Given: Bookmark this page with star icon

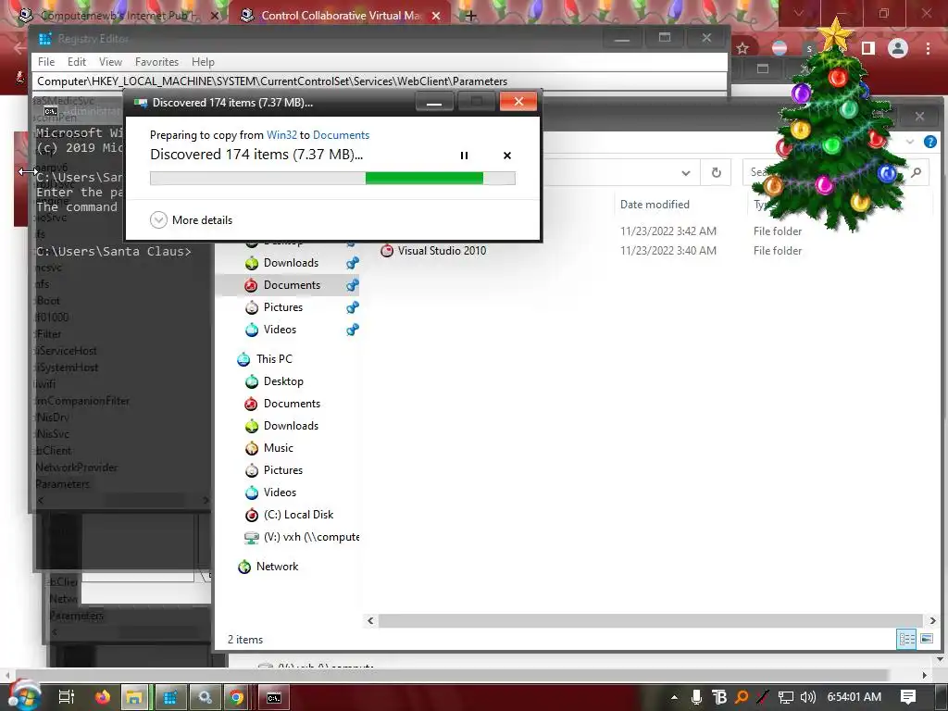Looking at the screenshot, I should [x=742, y=48].
